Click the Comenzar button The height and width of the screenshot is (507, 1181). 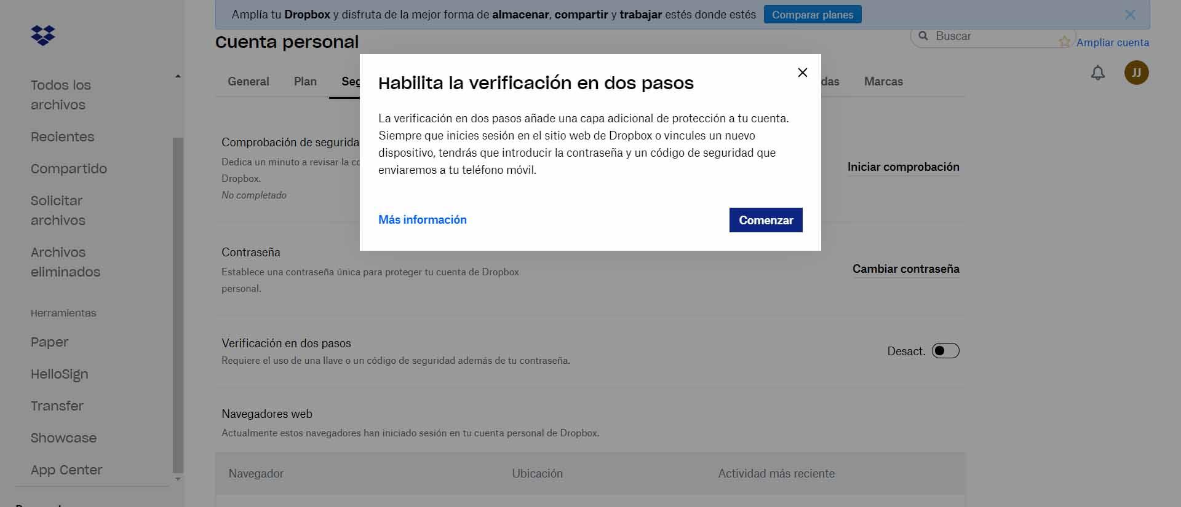pos(766,220)
